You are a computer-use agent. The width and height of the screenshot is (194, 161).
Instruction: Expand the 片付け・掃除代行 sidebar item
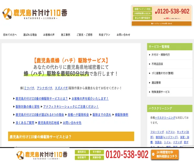160,55
